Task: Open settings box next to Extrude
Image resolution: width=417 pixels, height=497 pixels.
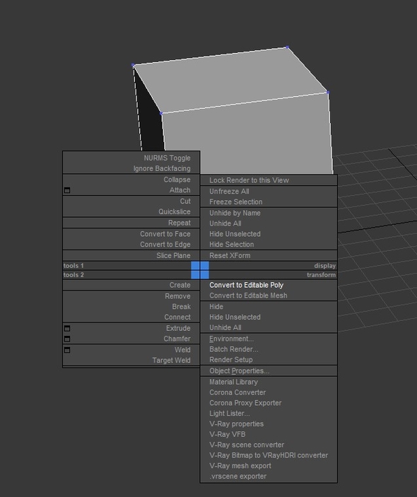Action: pyautogui.click(x=67, y=328)
